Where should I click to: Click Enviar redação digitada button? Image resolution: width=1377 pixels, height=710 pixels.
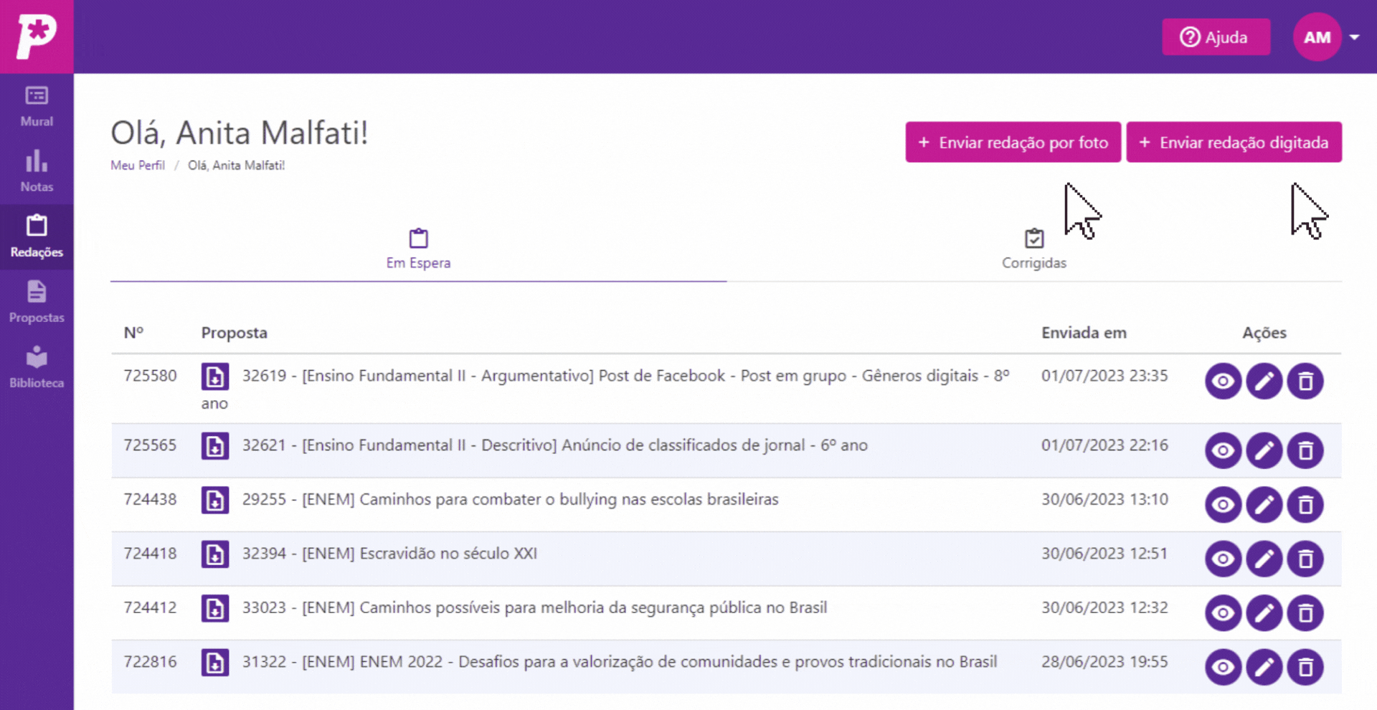click(x=1234, y=142)
